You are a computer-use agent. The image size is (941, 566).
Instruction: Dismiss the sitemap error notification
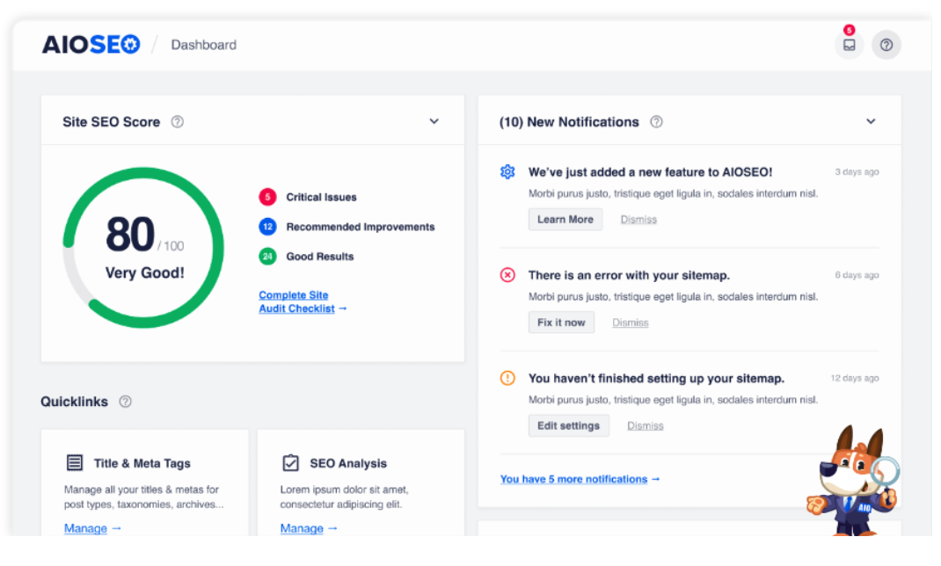pos(631,323)
